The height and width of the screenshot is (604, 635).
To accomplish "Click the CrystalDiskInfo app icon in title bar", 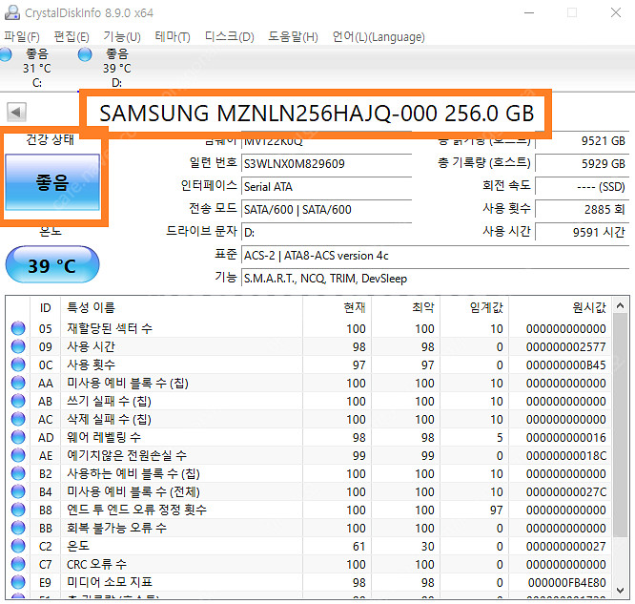I will point(12,12).
